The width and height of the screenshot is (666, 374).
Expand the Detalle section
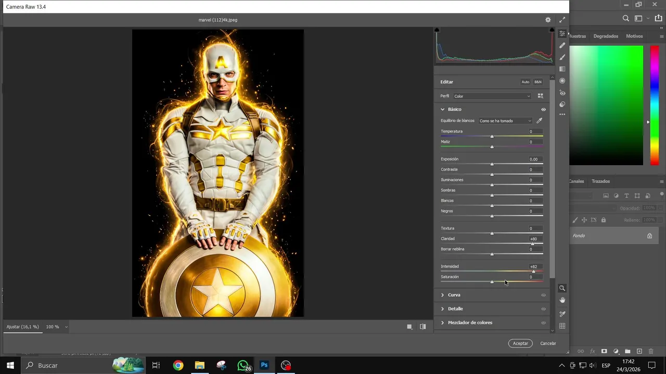tap(443, 309)
